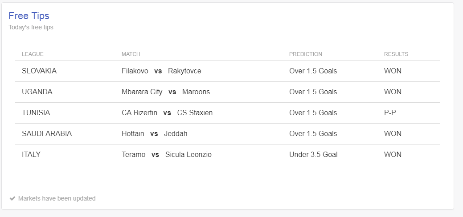Image resolution: width=463 pixels, height=217 pixels.
Task: Select the MATCH column header
Action: tap(131, 54)
